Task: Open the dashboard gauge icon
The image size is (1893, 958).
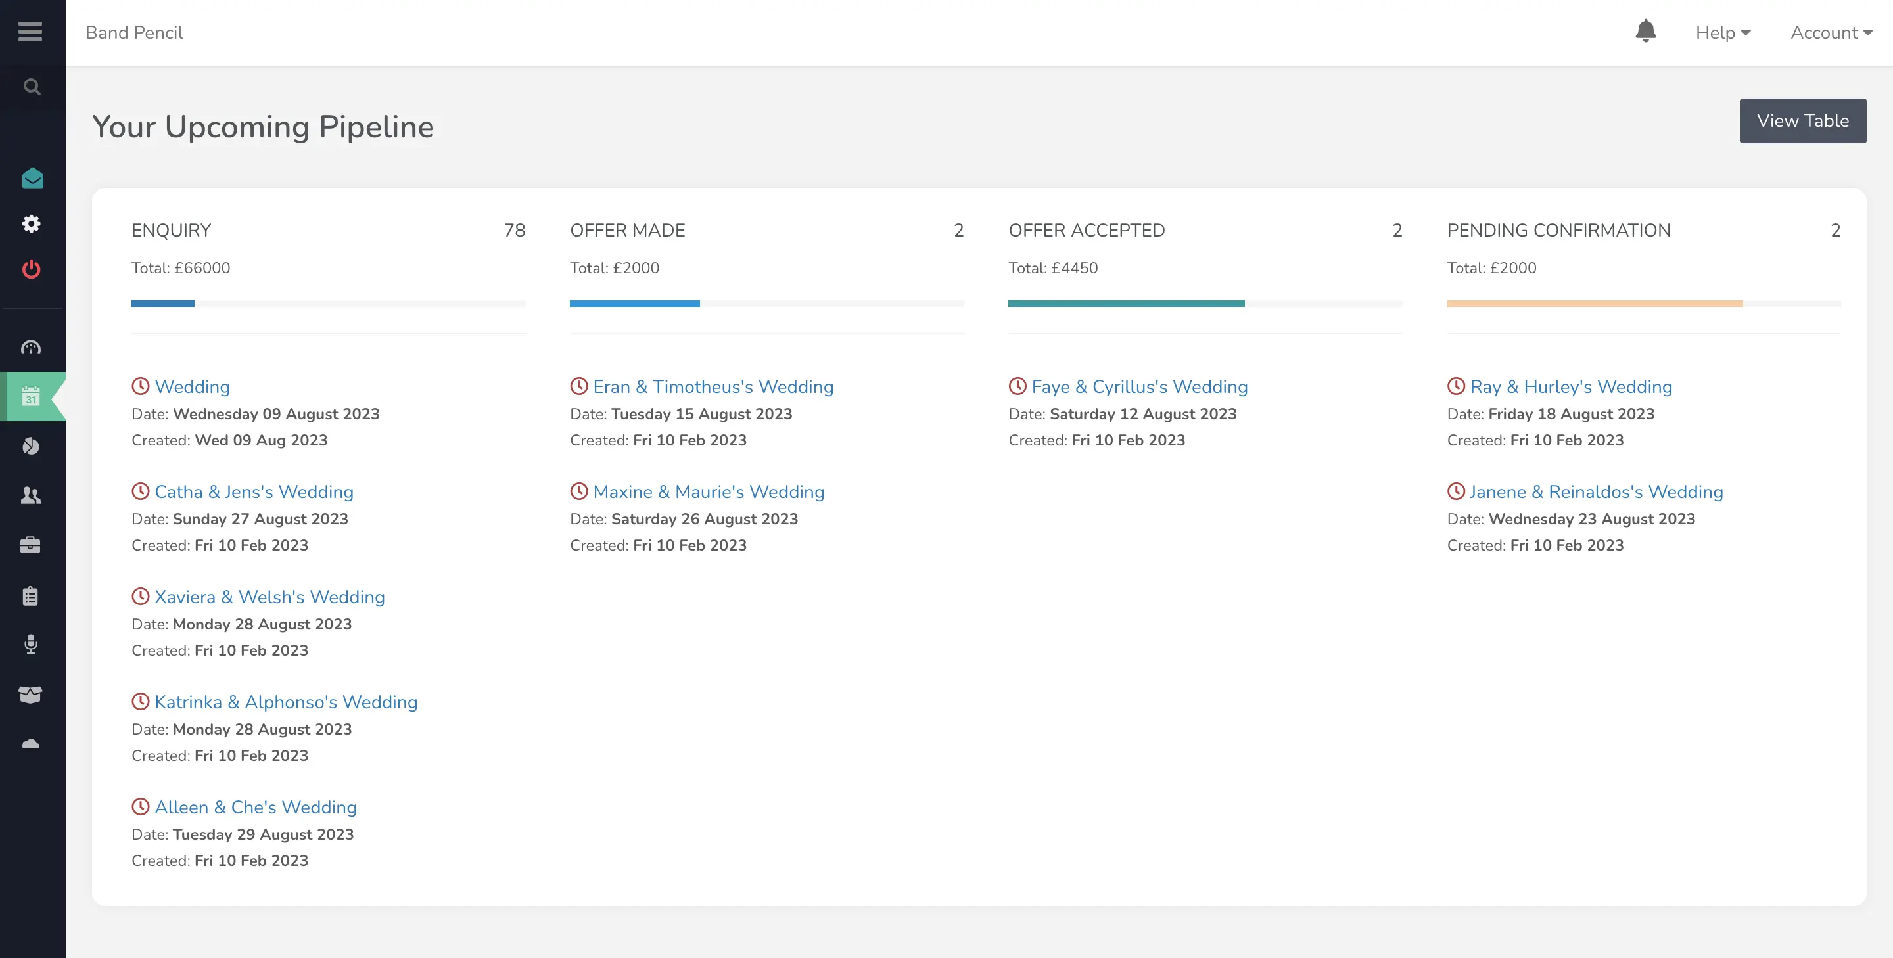Action: (x=31, y=347)
